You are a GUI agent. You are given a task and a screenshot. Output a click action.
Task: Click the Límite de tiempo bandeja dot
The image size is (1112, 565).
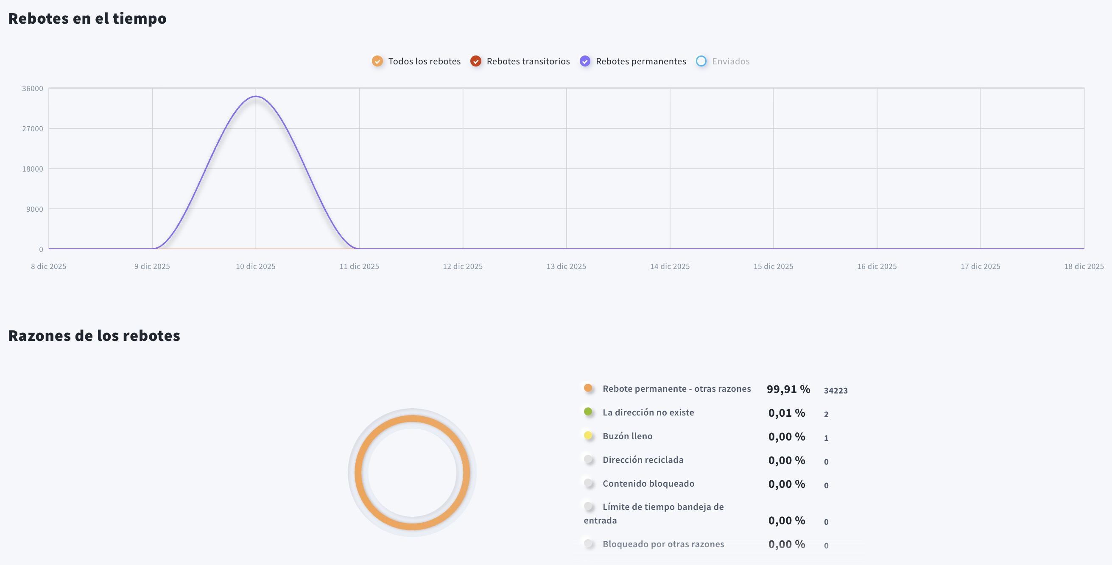(x=588, y=506)
